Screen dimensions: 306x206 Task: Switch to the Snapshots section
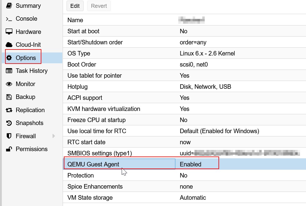[29, 123]
